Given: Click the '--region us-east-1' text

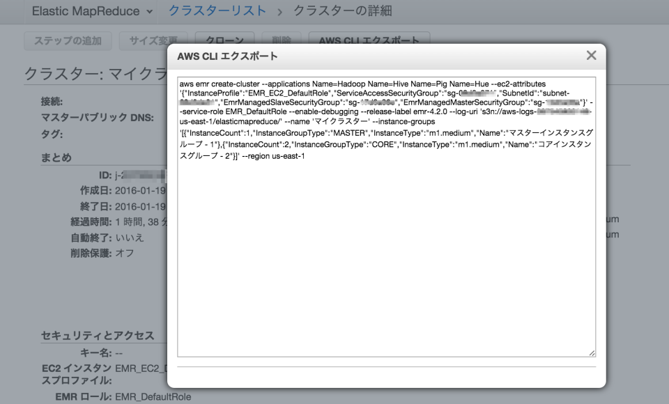Looking at the screenshot, I should click(273, 156).
